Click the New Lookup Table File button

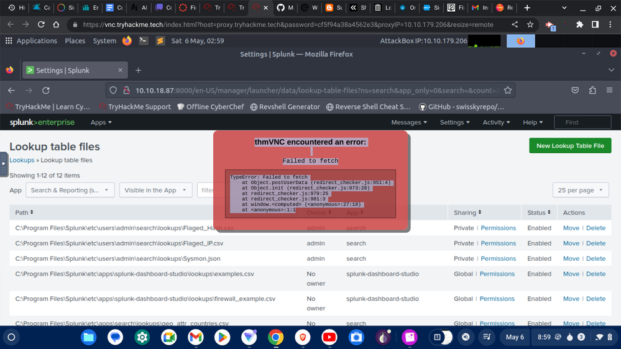click(570, 146)
